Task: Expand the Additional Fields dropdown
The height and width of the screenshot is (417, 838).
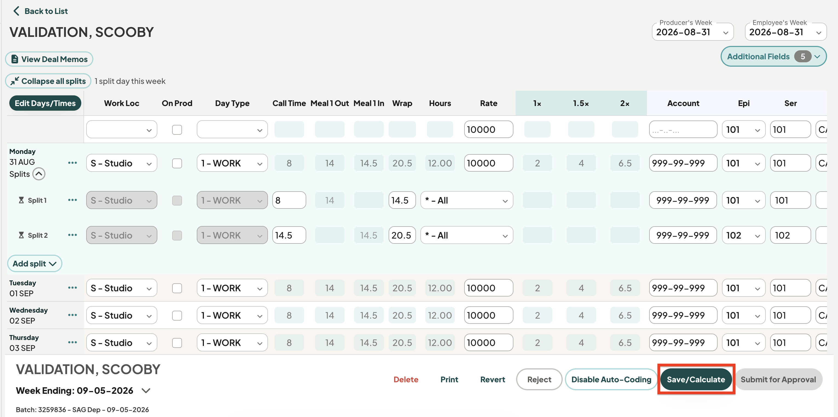Action: [774, 57]
